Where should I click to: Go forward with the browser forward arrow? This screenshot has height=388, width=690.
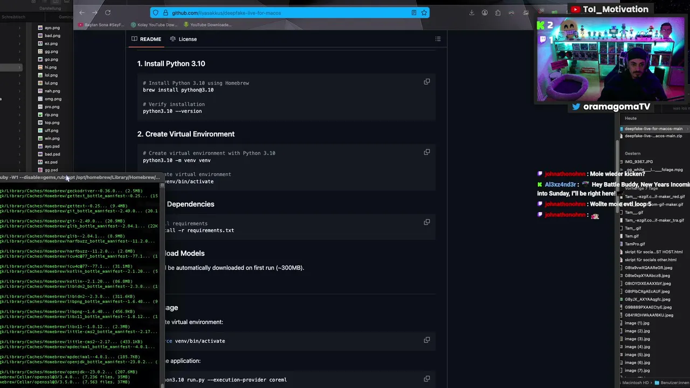tap(94, 12)
